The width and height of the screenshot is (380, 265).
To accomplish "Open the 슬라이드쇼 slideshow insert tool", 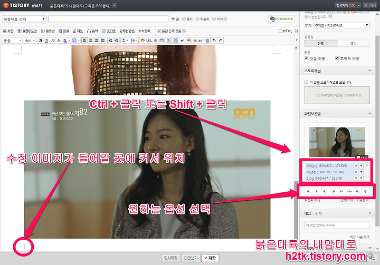I will click(x=27, y=31).
